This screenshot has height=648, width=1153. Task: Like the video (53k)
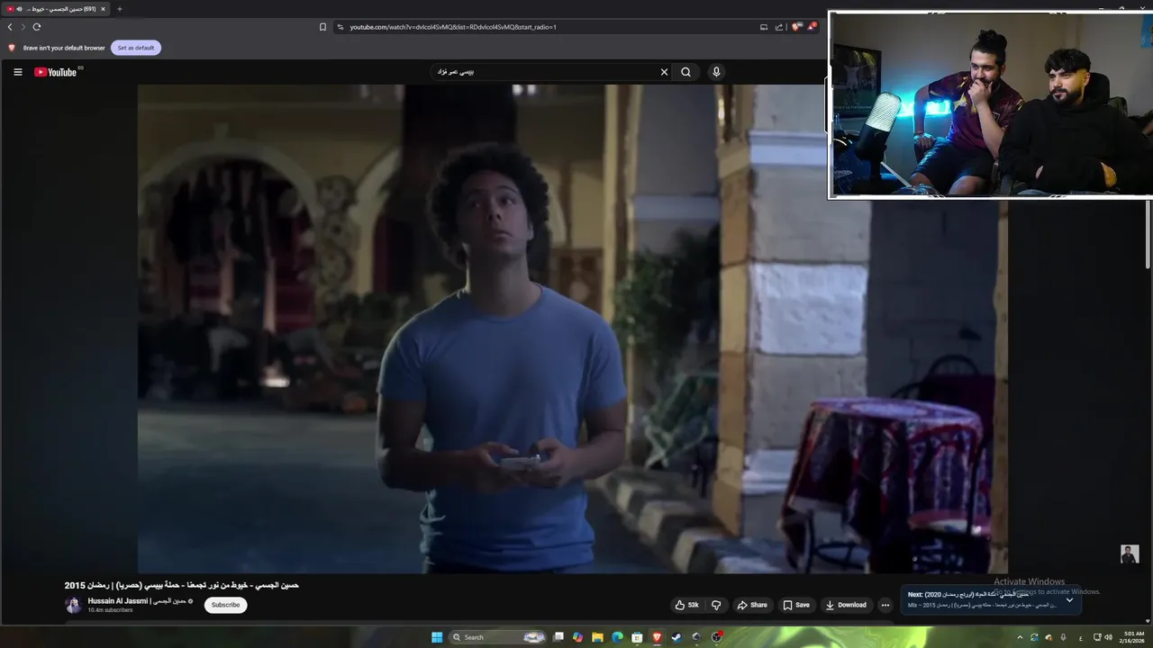click(x=687, y=605)
